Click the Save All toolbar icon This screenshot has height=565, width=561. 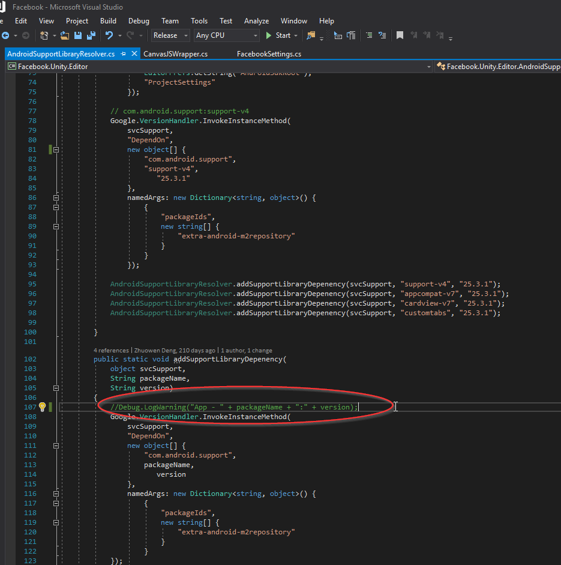pyautogui.click(x=91, y=35)
